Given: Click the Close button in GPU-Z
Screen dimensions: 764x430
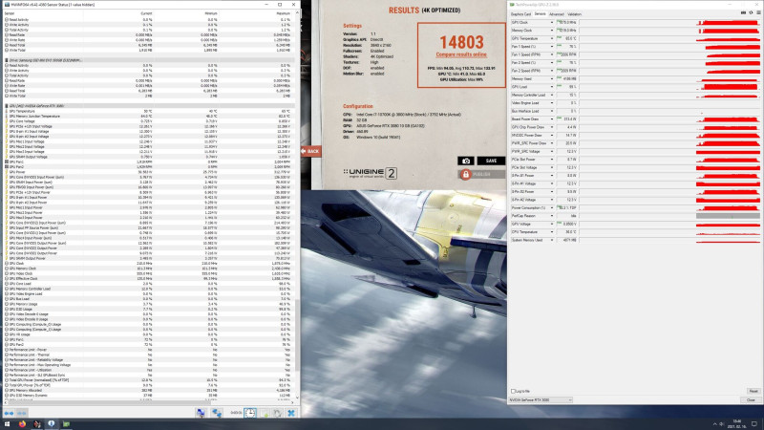Looking at the screenshot, I should [751, 399].
